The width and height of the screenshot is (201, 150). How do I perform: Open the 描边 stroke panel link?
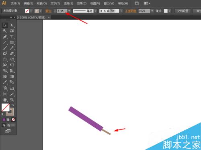pos(48,11)
